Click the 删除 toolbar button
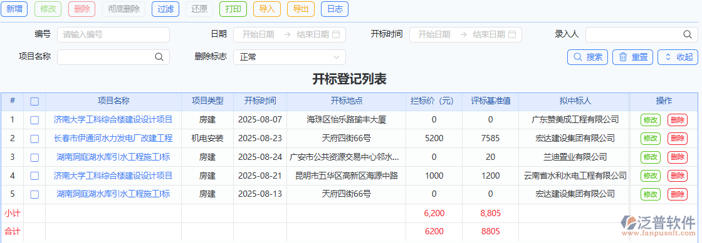702x243 pixels. (82, 9)
